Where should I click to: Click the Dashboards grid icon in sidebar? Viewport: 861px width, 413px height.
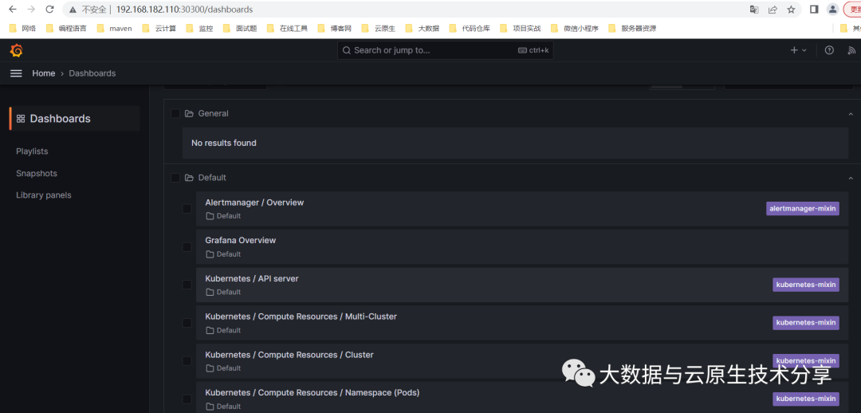(21, 119)
